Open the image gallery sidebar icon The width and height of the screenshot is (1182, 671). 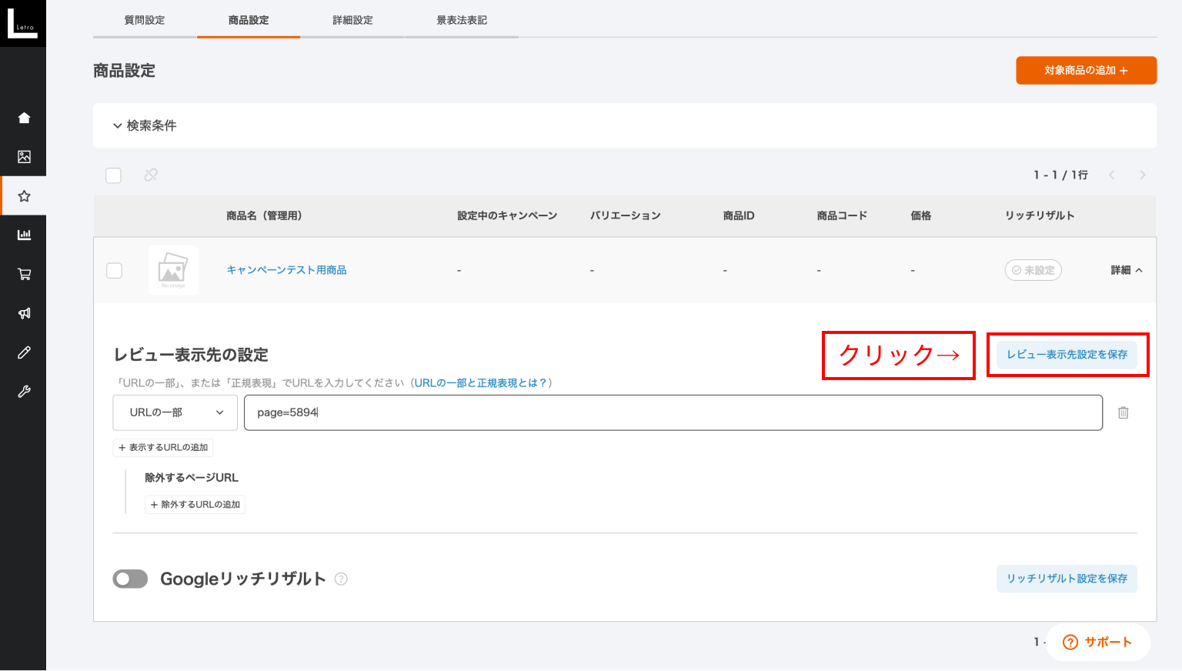[x=24, y=157]
